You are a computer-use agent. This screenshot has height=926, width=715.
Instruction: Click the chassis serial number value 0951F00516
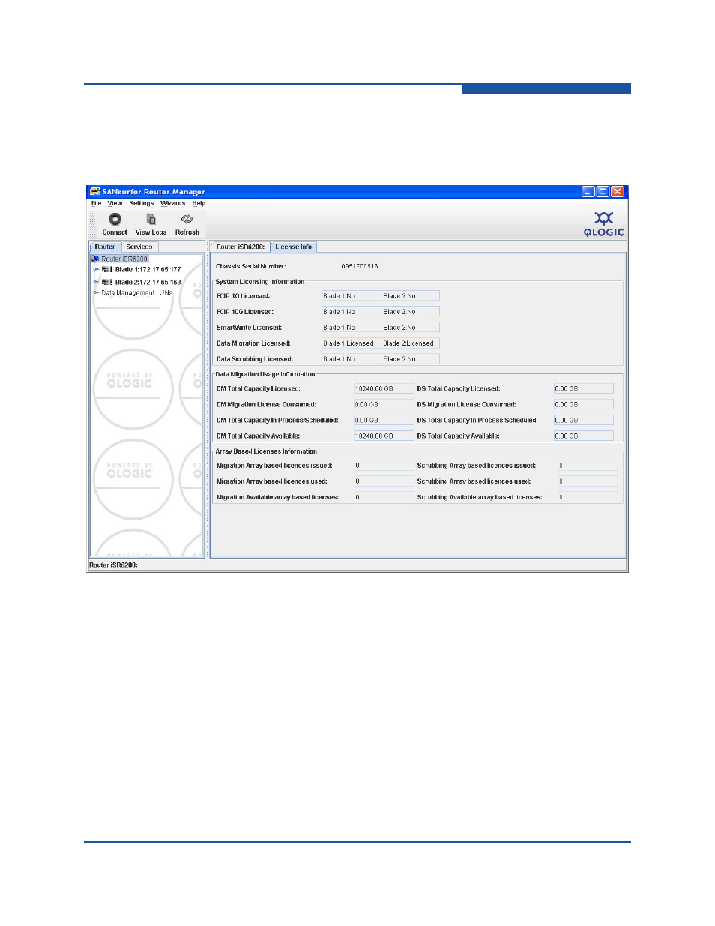coord(360,266)
